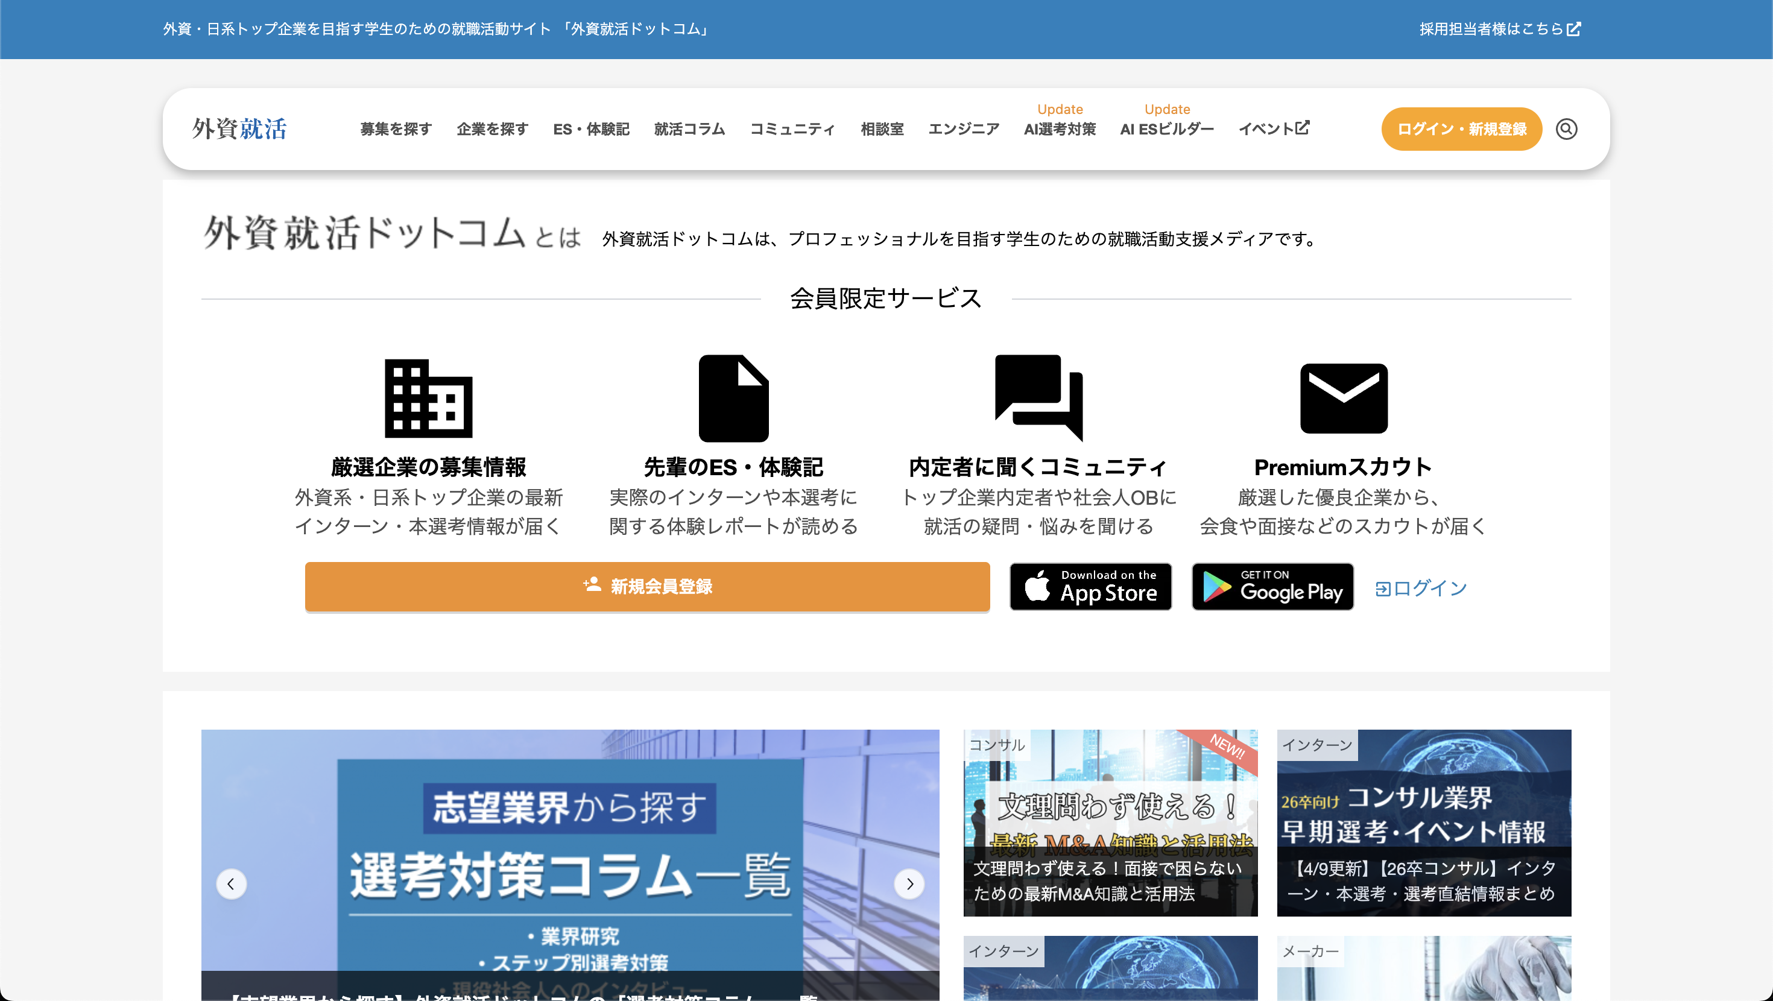Open the lower インターン article card
This screenshot has height=1001, width=1773.
(x=1110, y=967)
